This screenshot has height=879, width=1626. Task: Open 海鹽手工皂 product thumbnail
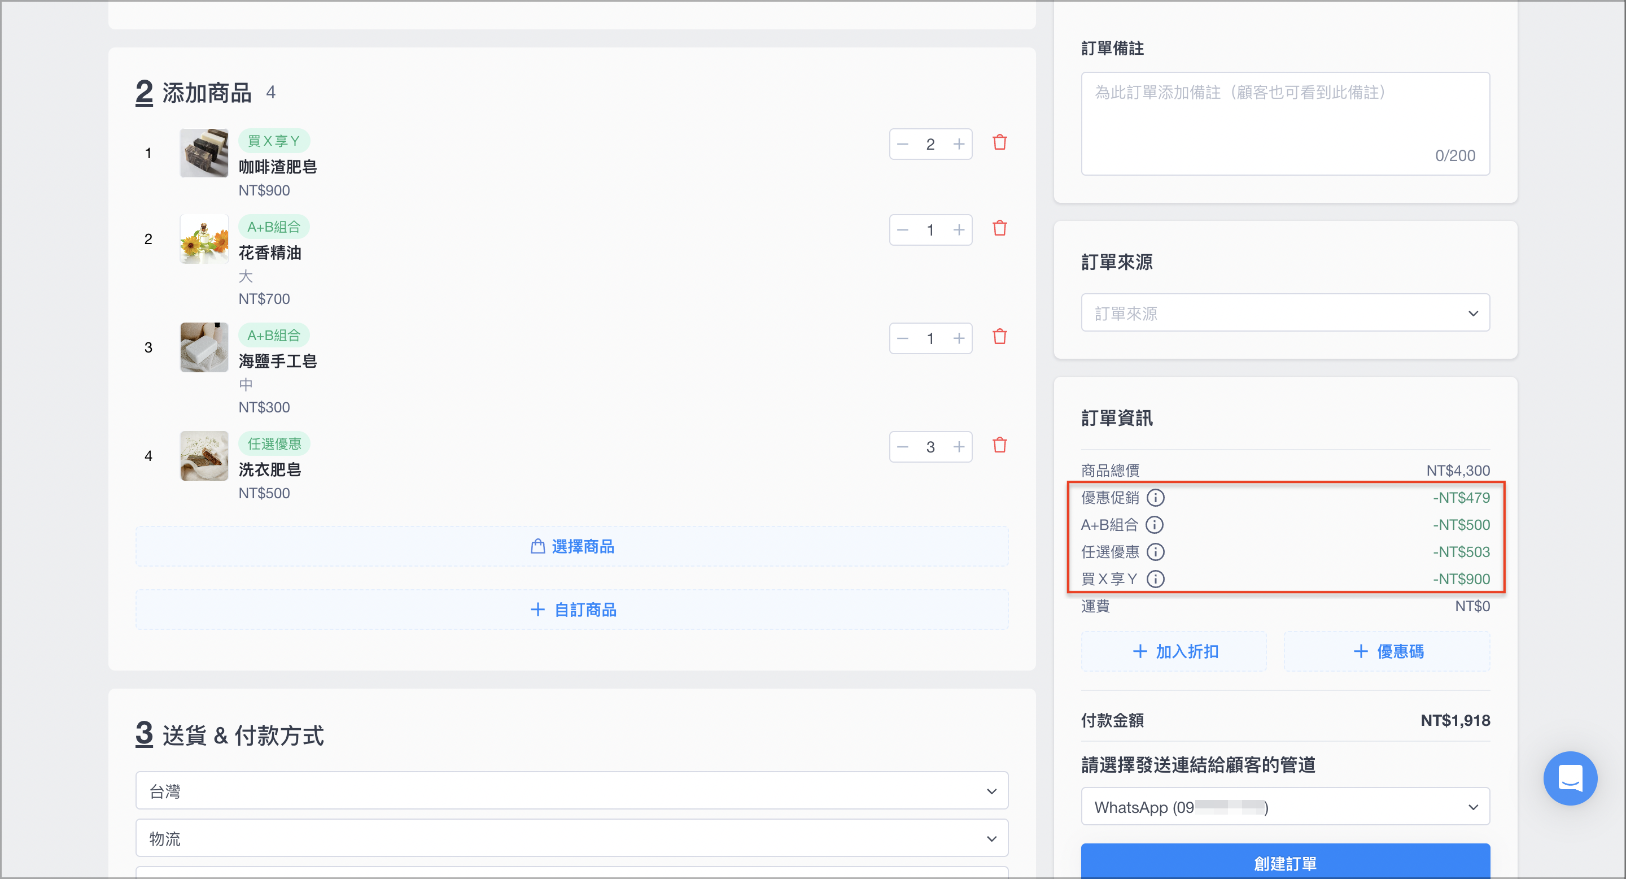tap(204, 348)
